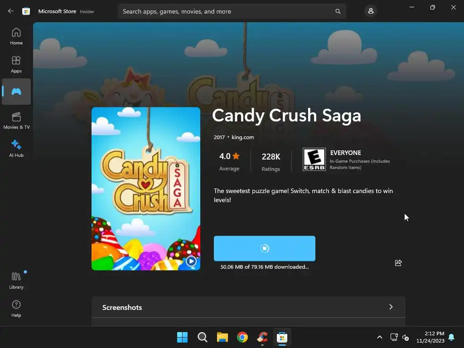Pause the Candy Crush download
This screenshot has height=348, width=464.
[265, 248]
